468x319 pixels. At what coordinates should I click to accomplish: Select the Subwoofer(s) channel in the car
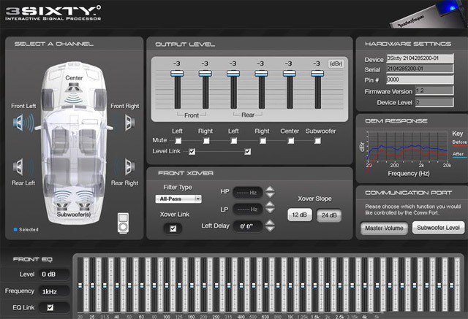(73, 208)
